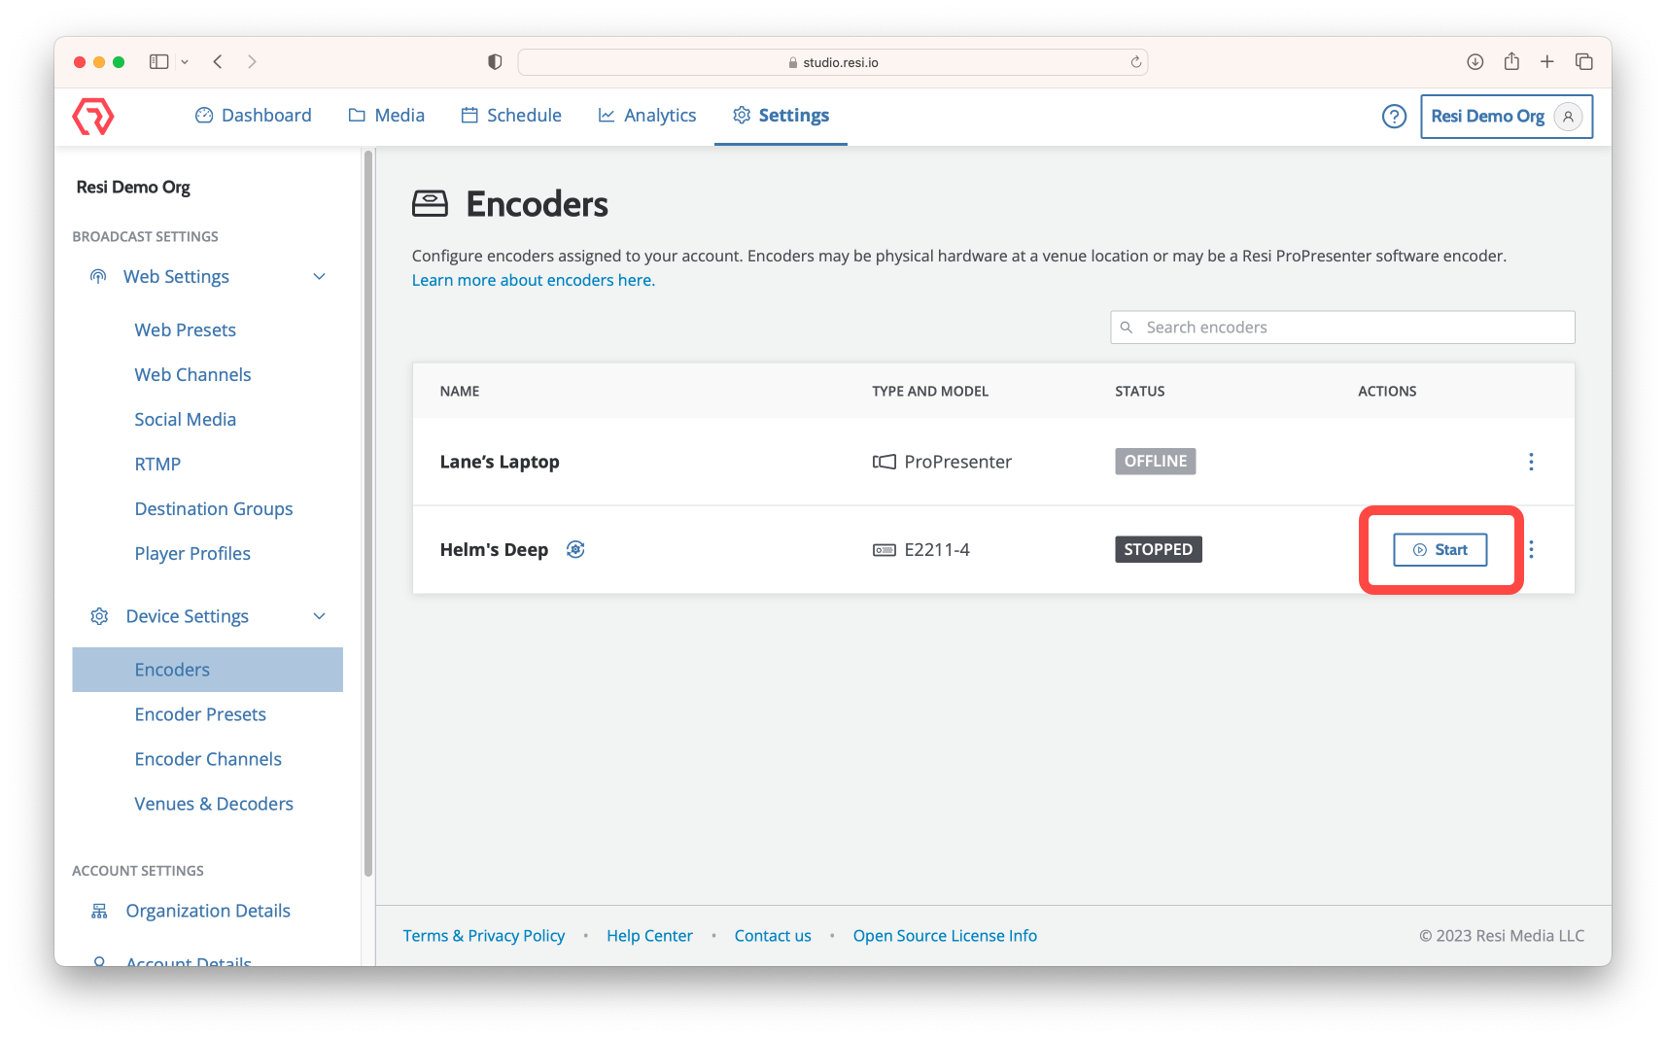Click the Resi logo in top left

[92, 116]
